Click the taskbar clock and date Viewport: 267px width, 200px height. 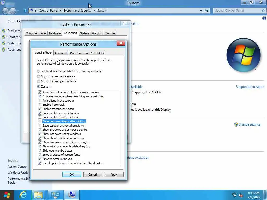click(254, 195)
